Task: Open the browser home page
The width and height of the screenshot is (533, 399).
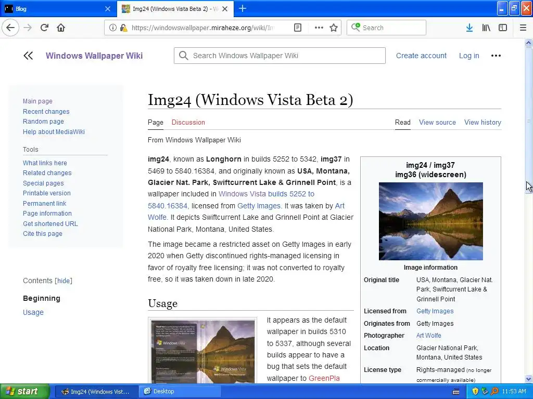Action: (x=61, y=28)
